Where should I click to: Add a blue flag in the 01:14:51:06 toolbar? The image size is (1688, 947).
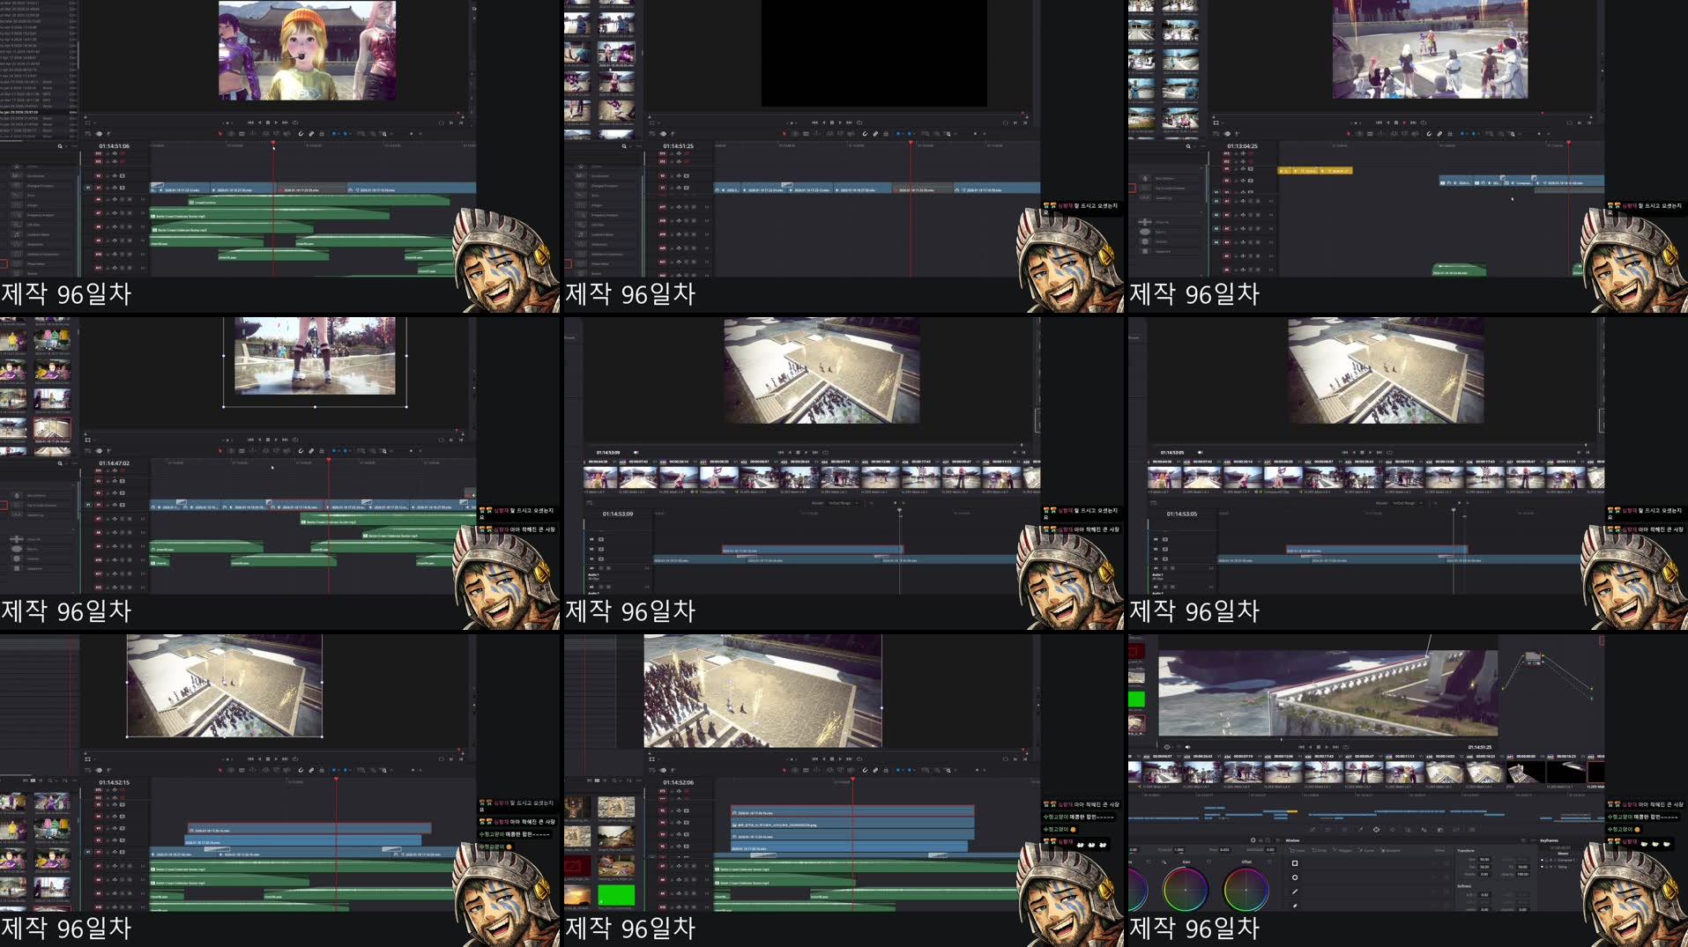[334, 134]
